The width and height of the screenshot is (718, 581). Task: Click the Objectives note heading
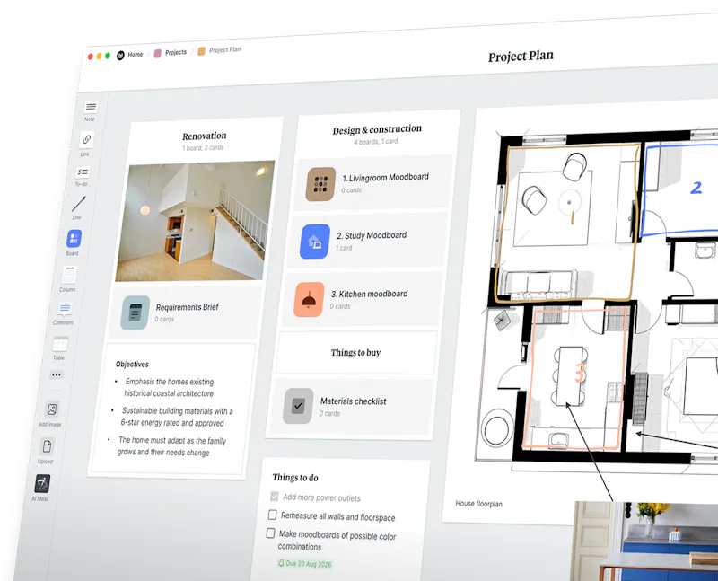132,365
